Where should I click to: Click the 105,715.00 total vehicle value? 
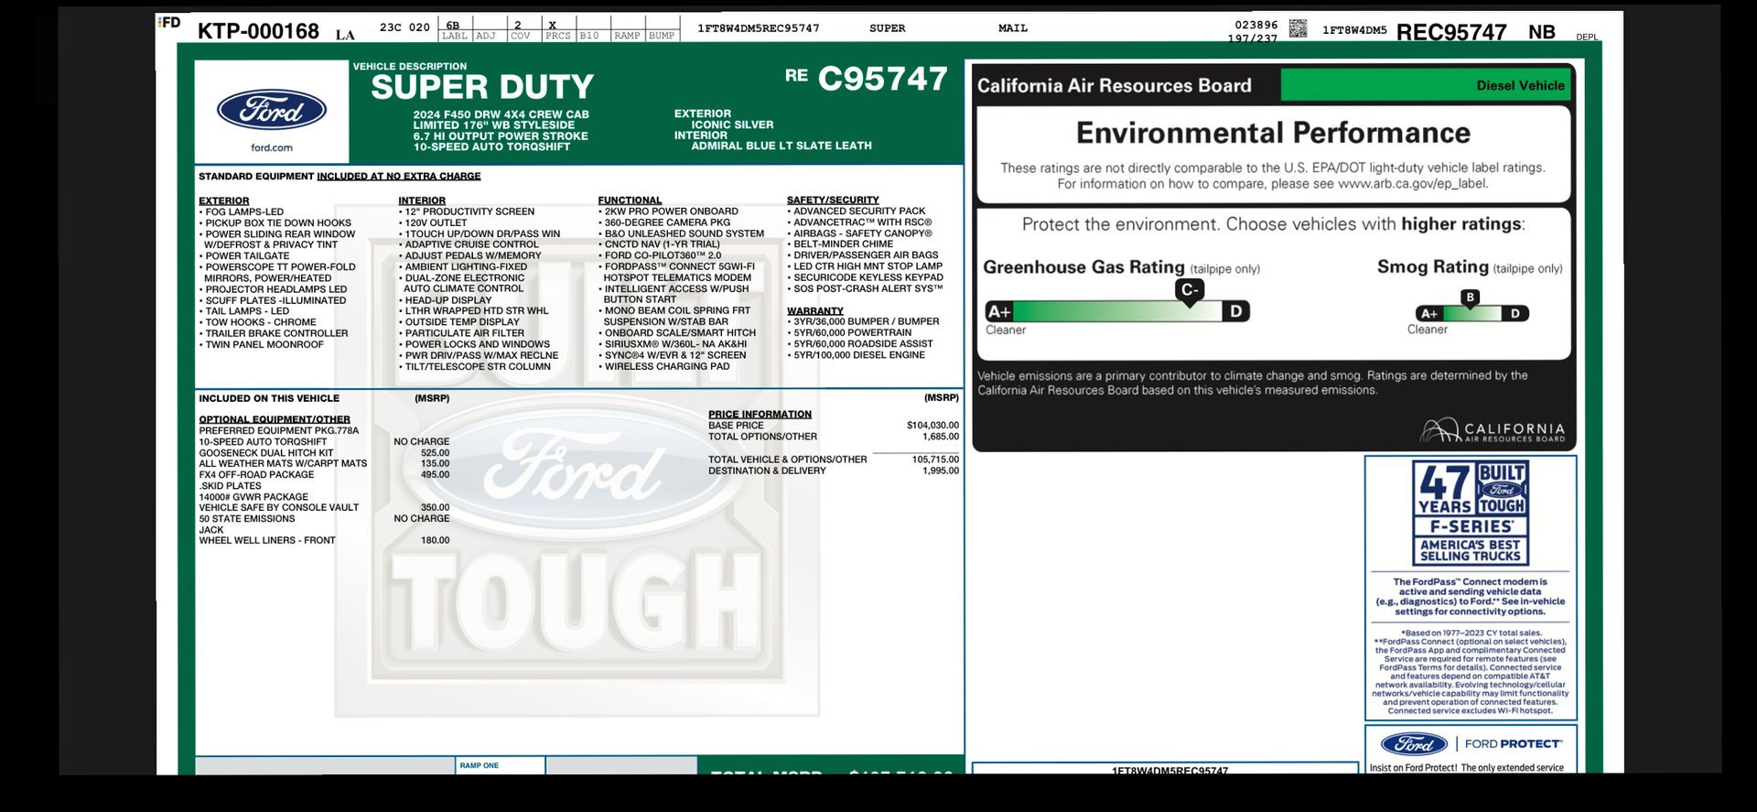tap(935, 460)
